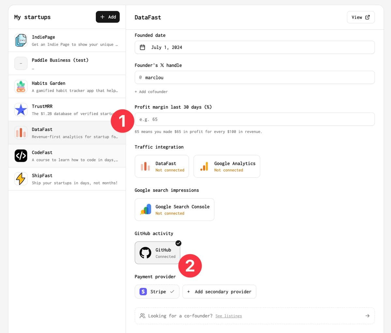
Task: Click the arrow on co-founder banner
Action: (x=368, y=316)
